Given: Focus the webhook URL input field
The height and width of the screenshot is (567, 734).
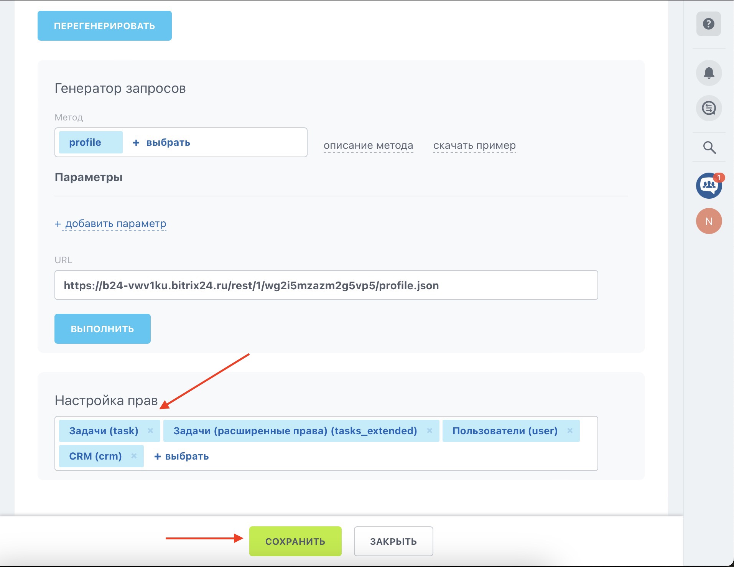Looking at the screenshot, I should point(326,285).
